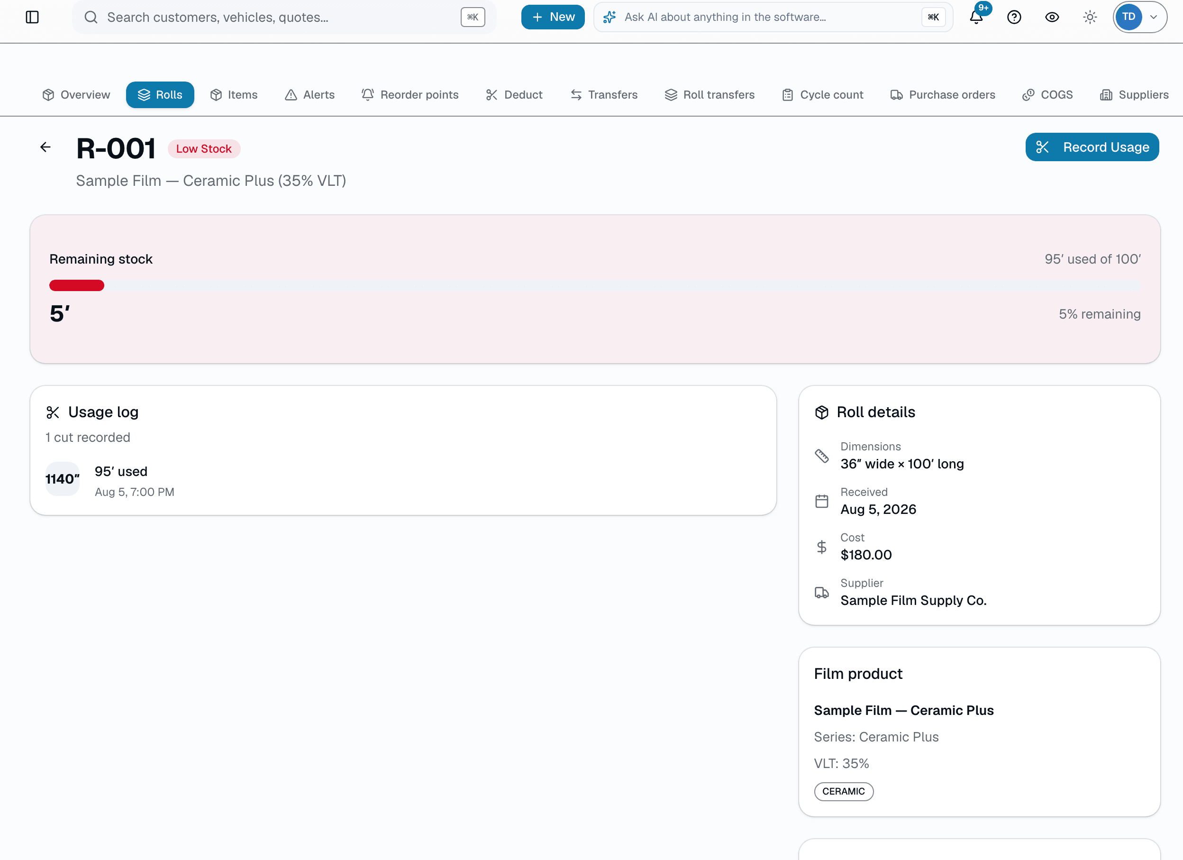Click the Received calendar icon

tap(821, 501)
